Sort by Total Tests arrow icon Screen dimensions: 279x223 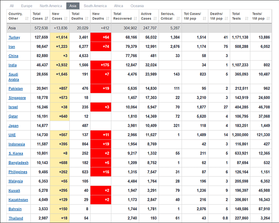pos(247,18)
